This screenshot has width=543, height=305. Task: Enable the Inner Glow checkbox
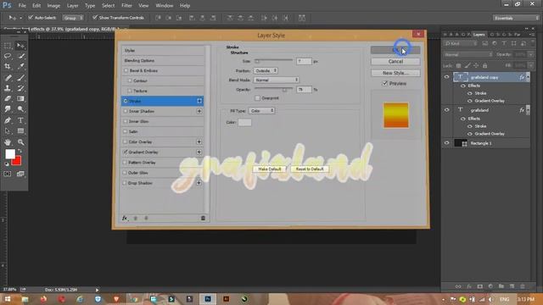point(126,121)
